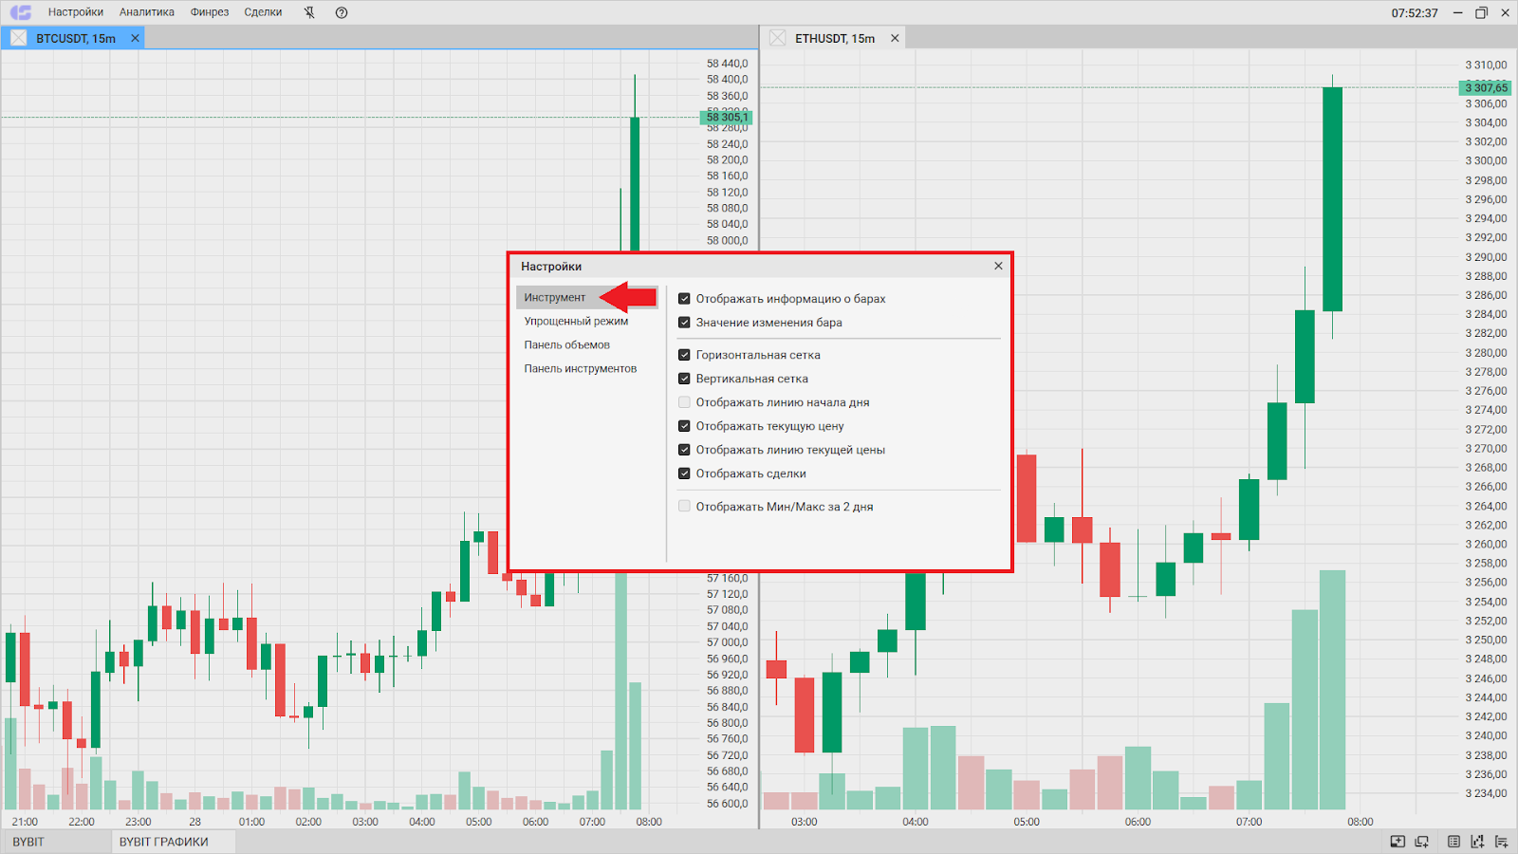Close the ETHUSDT, 15m tab

tap(895, 38)
